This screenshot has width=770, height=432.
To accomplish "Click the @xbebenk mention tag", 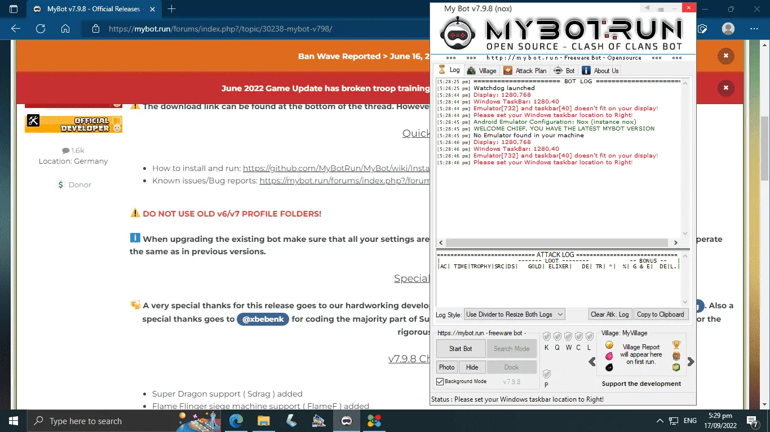I will tap(263, 319).
